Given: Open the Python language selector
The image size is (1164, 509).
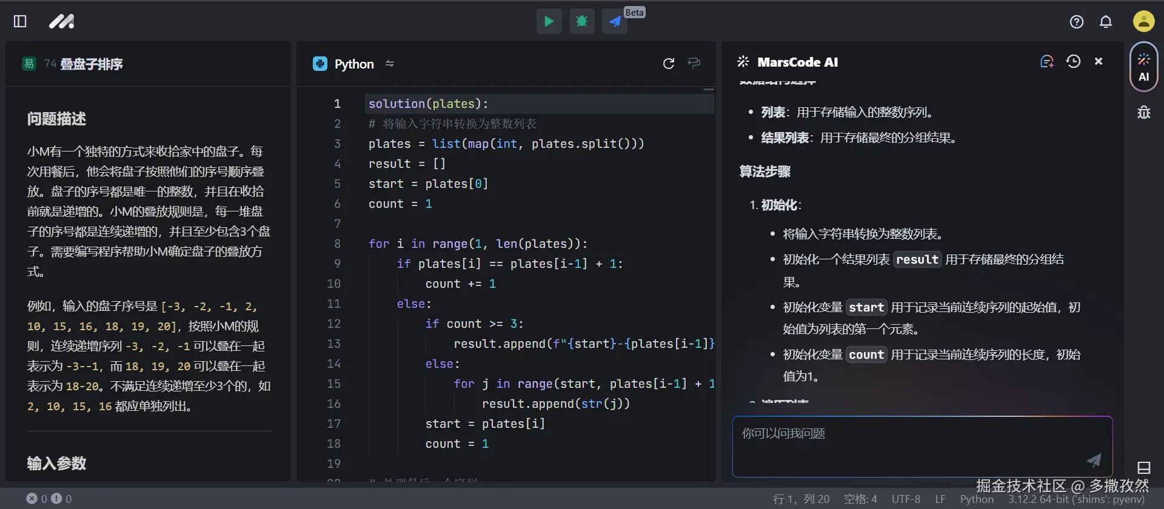Looking at the screenshot, I should [354, 64].
